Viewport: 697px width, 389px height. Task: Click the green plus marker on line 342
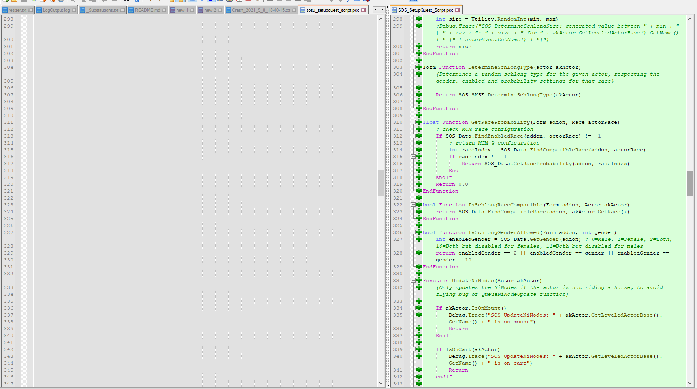tap(419, 377)
